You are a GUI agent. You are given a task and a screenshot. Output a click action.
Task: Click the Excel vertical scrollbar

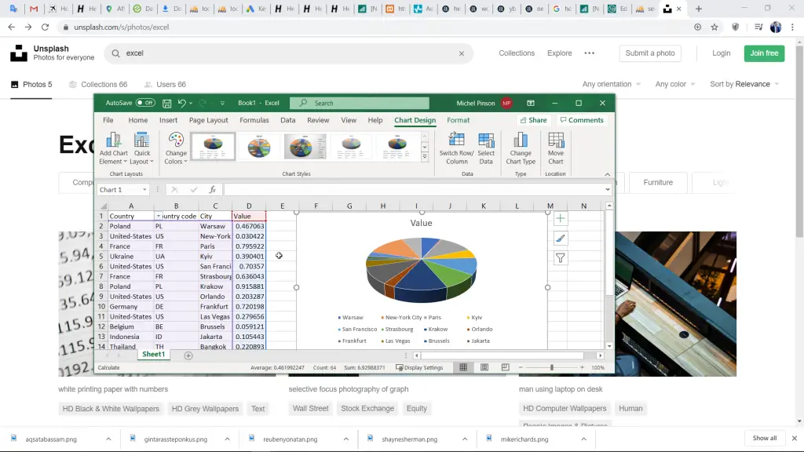[x=609, y=253]
